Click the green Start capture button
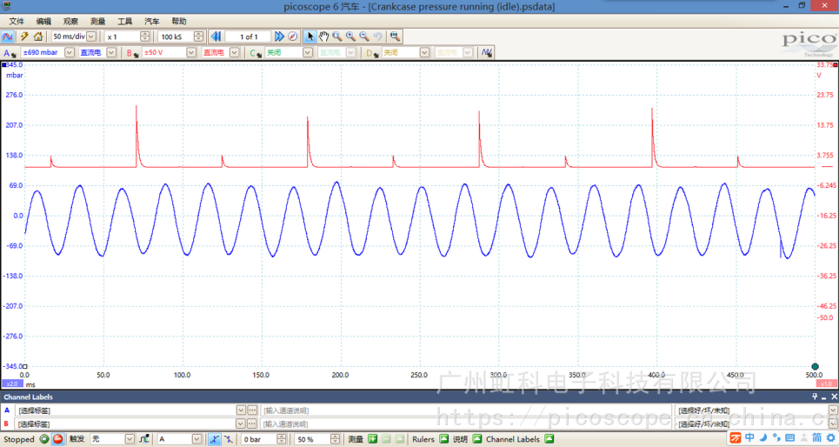This screenshot has width=839, height=447. (x=44, y=439)
